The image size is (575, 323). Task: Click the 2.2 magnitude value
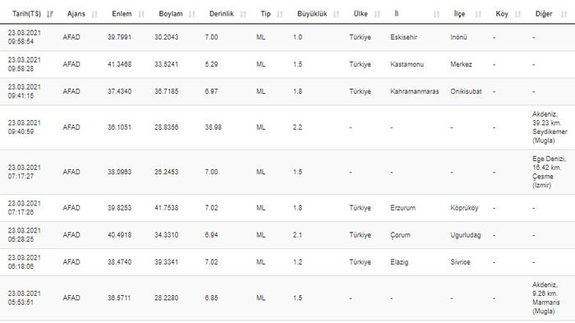297,127
